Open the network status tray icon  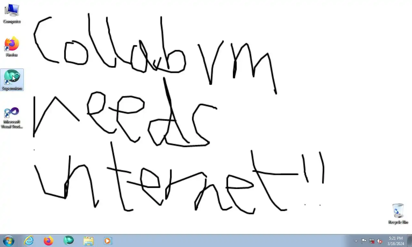point(372,241)
